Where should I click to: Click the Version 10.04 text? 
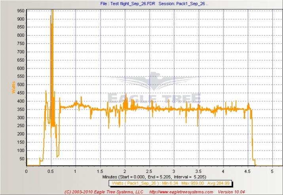pos(231,192)
